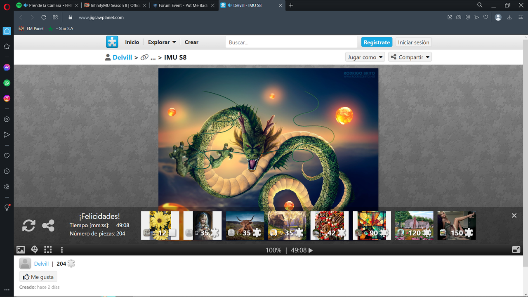Image resolution: width=528 pixels, height=297 pixels.
Task: Open the sunflower 12-piece puzzle thumbnail
Action: click(160, 226)
